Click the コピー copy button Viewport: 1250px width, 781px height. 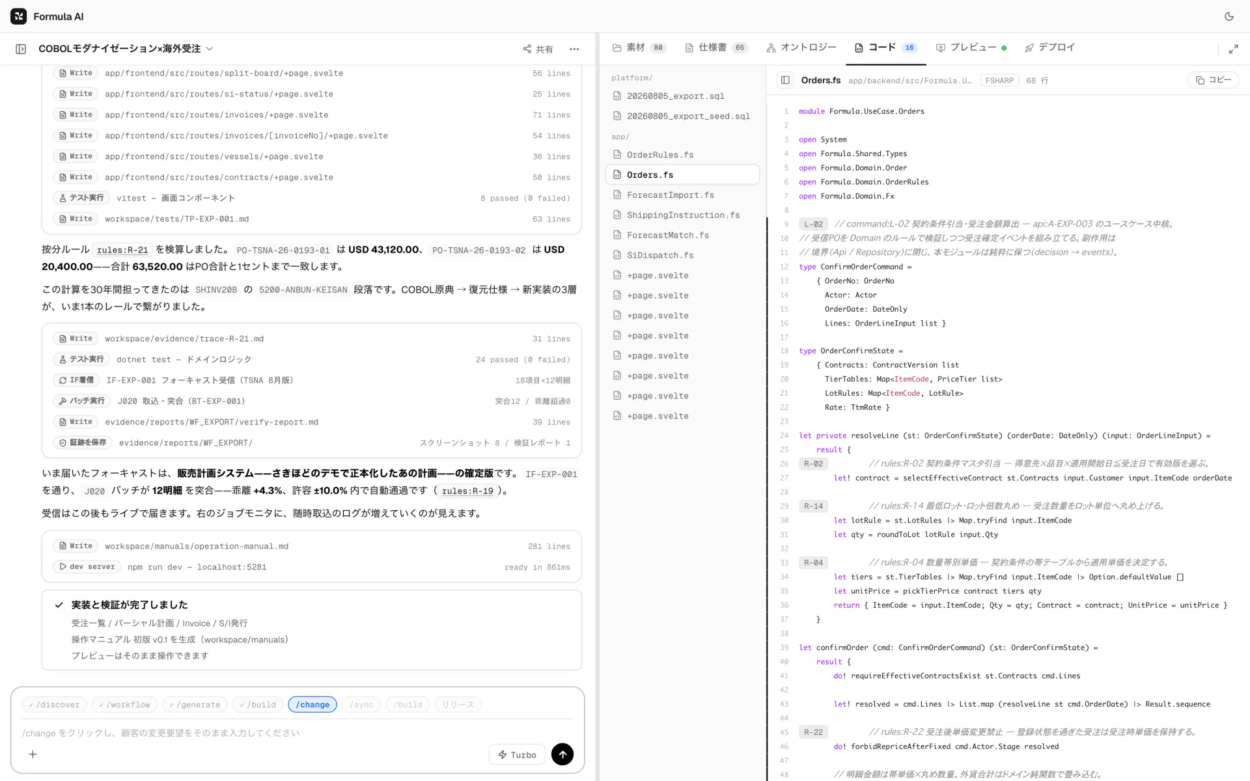[1213, 80]
